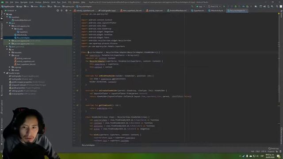Click the yellow inspection indicator above scrollbar
Image resolution: width=283 pixels, height=159 pixels.
tap(279, 14)
